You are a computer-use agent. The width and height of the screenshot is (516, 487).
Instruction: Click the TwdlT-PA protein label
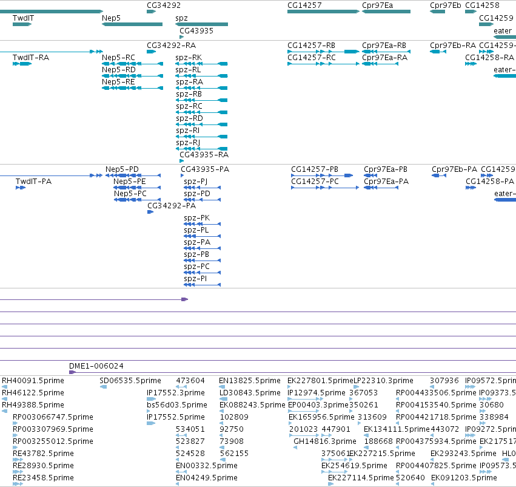33,182
